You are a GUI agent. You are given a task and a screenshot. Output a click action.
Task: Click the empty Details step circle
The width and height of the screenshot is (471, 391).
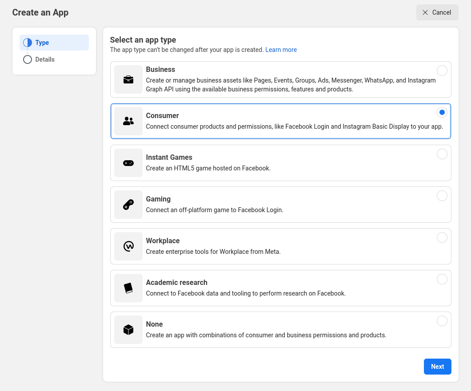tap(28, 59)
